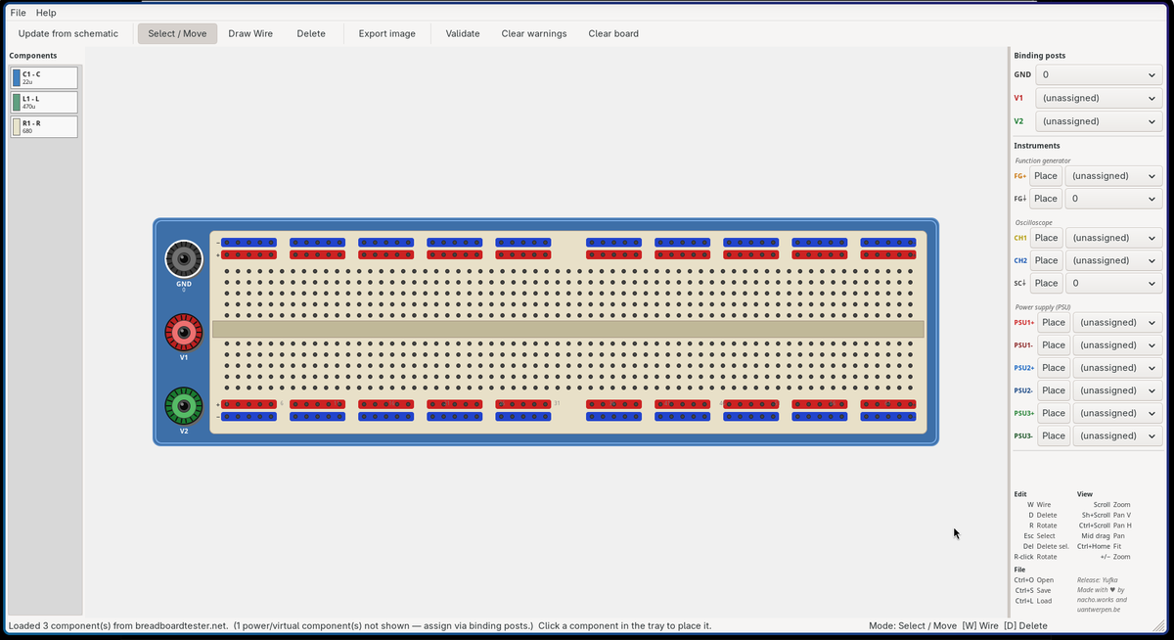Viewport: 1174px width, 640px height.
Task: Click the black GND binding post
Action: click(184, 260)
